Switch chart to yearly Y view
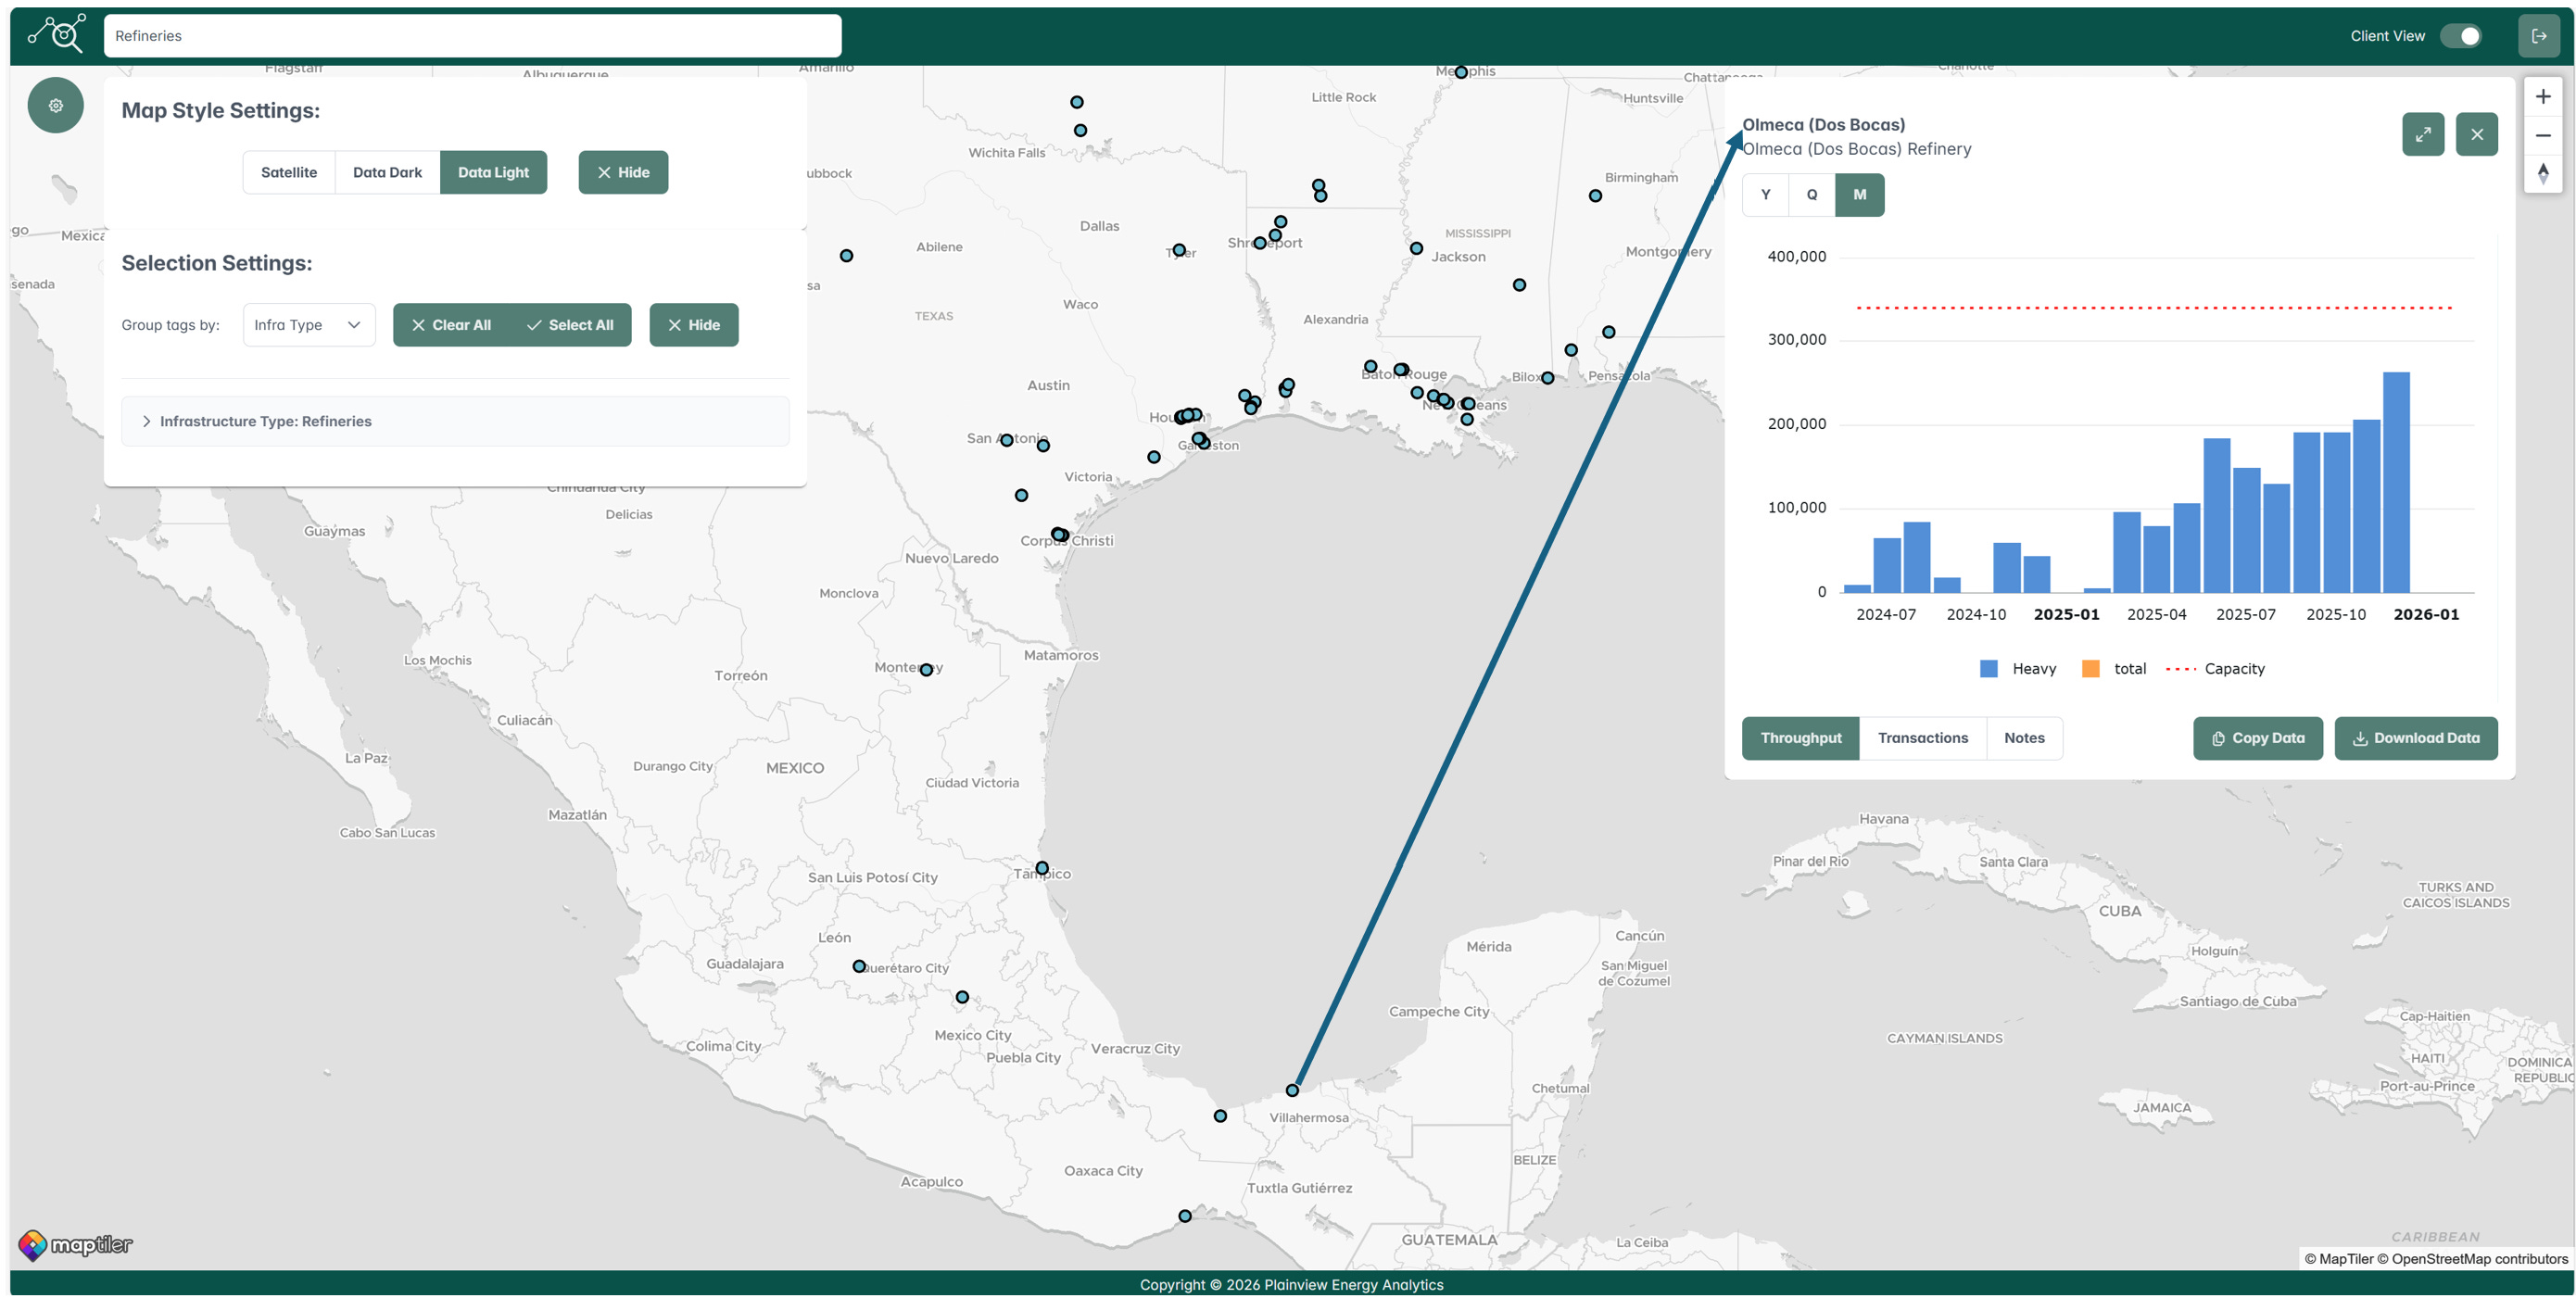Image resolution: width=2576 pixels, height=1298 pixels. pyautogui.click(x=1765, y=195)
